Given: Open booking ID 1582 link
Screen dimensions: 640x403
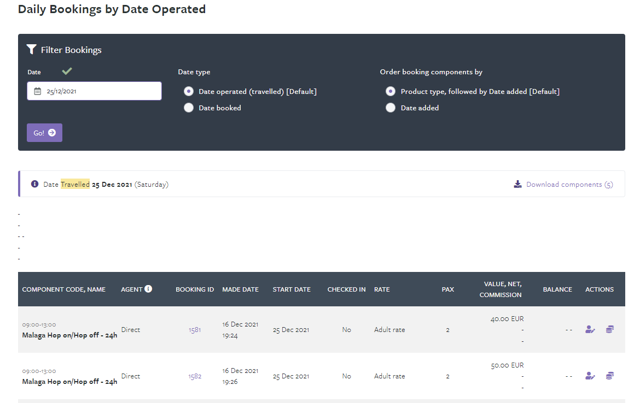Looking at the screenshot, I should tap(195, 376).
